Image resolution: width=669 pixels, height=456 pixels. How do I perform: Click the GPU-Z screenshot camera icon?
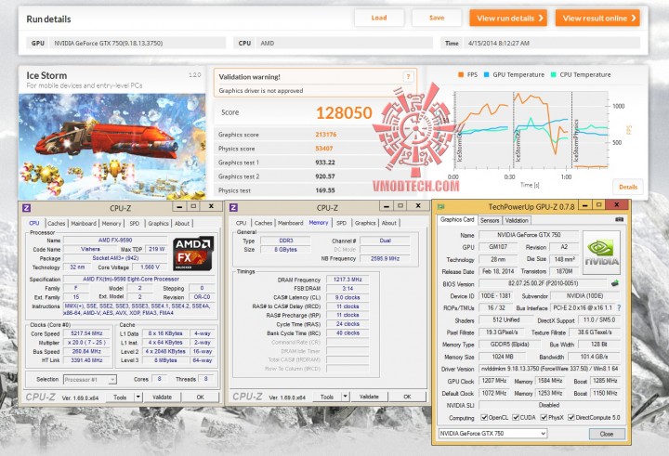[x=619, y=220]
